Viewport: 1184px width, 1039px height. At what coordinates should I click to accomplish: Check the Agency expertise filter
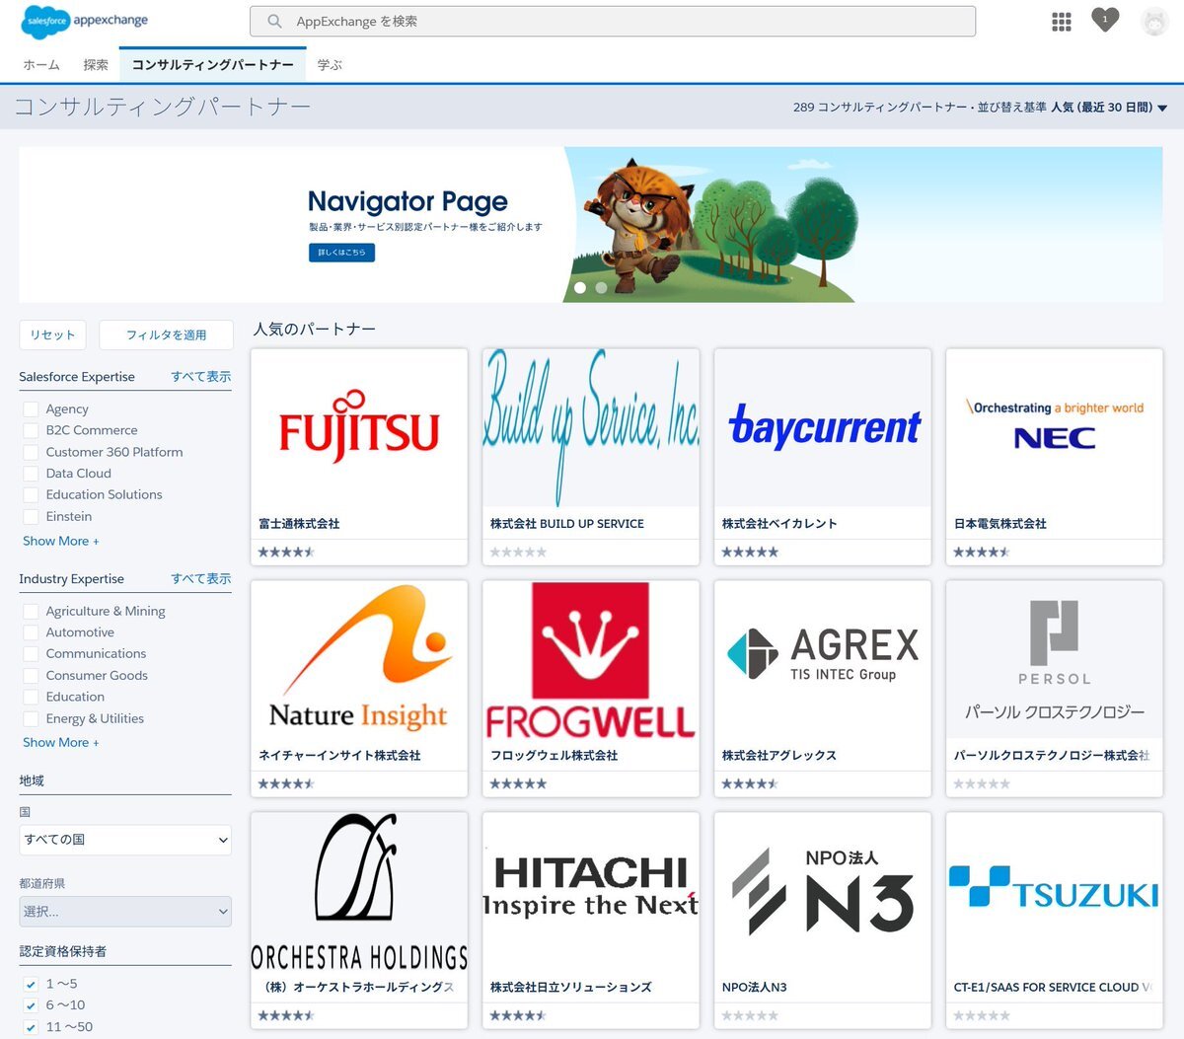pos(31,409)
